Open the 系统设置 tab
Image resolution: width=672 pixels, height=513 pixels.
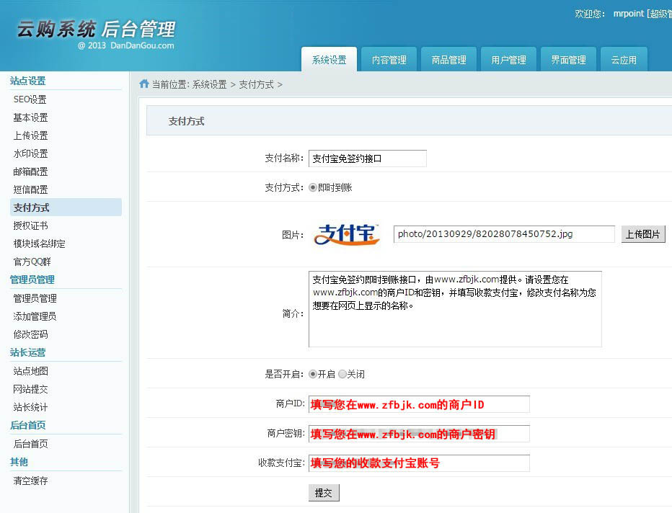[329, 60]
